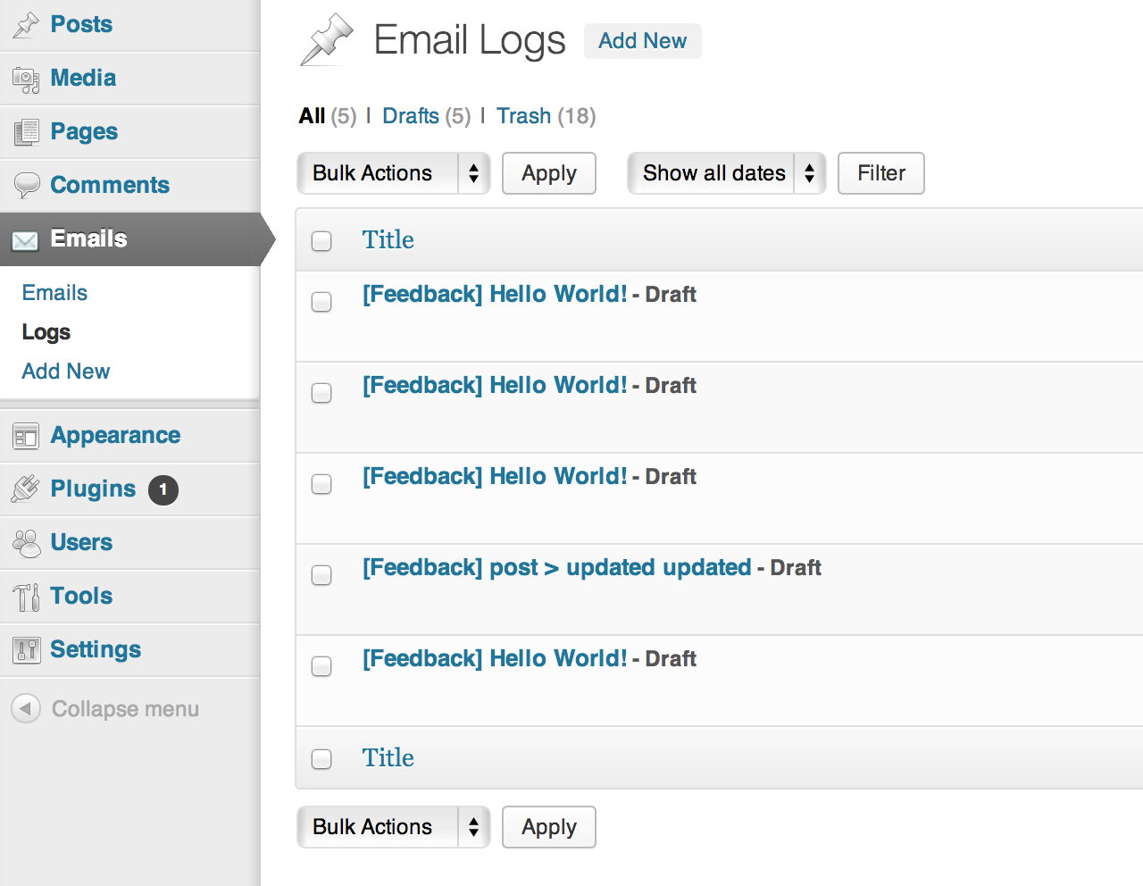Sort by the Title column header at top
The image size is (1143, 886).
[388, 240]
